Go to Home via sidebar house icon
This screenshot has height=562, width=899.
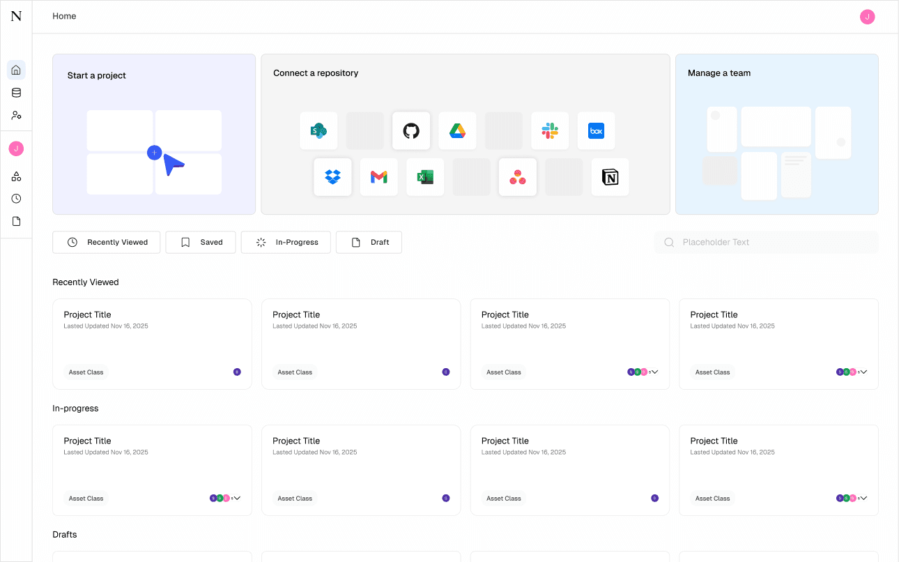[x=16, y=70]
